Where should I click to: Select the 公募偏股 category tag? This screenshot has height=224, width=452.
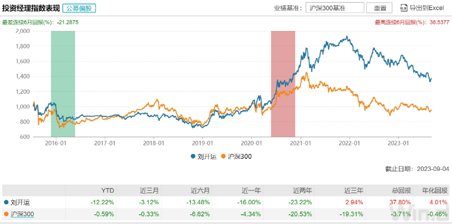point(79,8)
